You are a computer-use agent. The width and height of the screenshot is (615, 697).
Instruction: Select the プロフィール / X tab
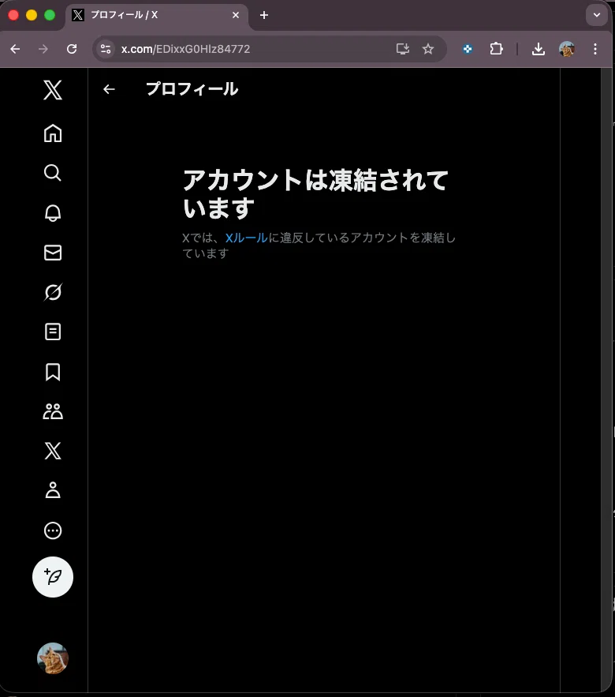(157, 15)
